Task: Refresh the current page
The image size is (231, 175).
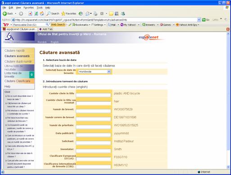Action: coord(36,13)
